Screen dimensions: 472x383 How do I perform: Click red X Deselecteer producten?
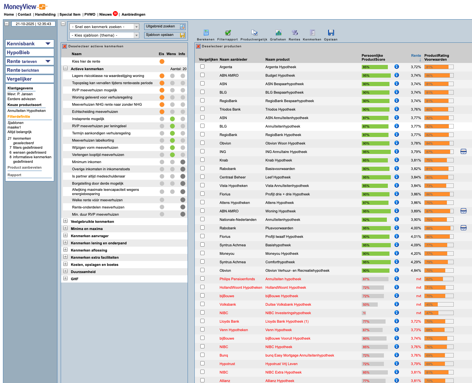198,46
